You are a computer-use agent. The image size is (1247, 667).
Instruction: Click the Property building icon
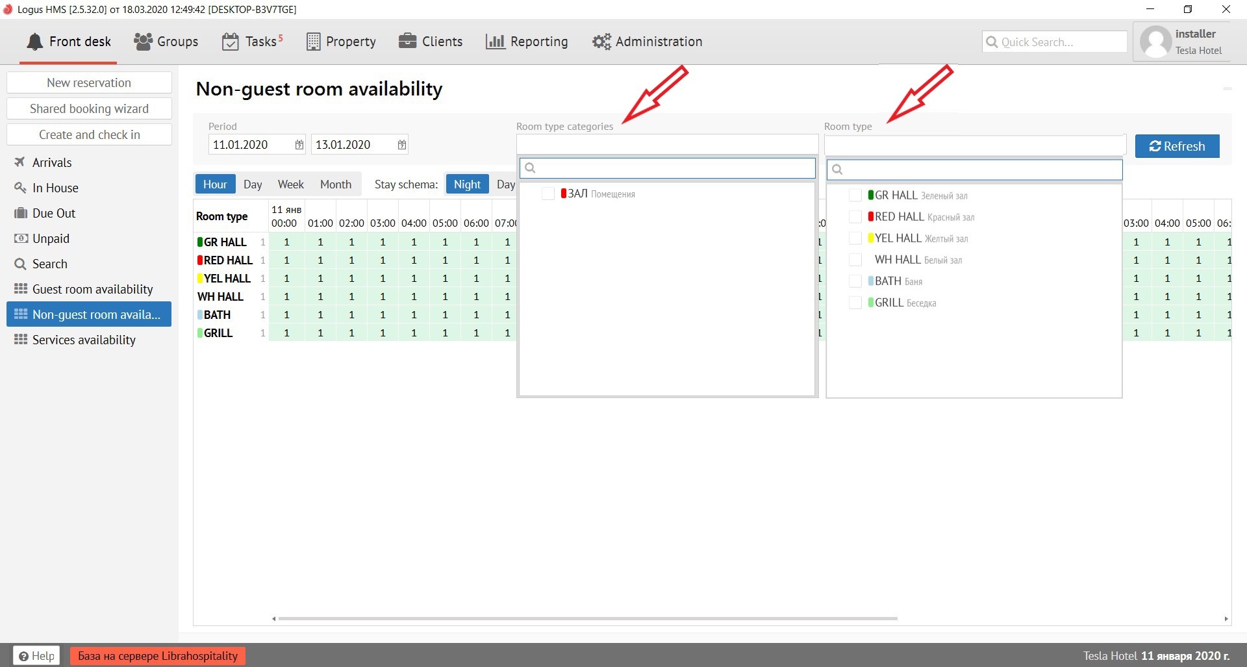pos(313,42)
